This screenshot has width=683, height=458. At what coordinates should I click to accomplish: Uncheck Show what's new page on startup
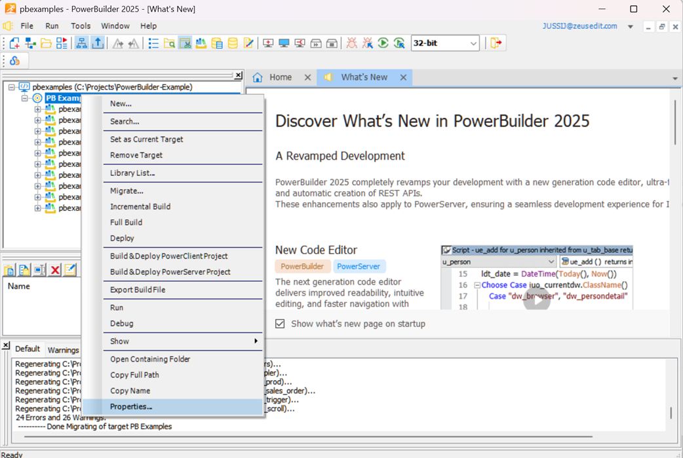(280, 324)
